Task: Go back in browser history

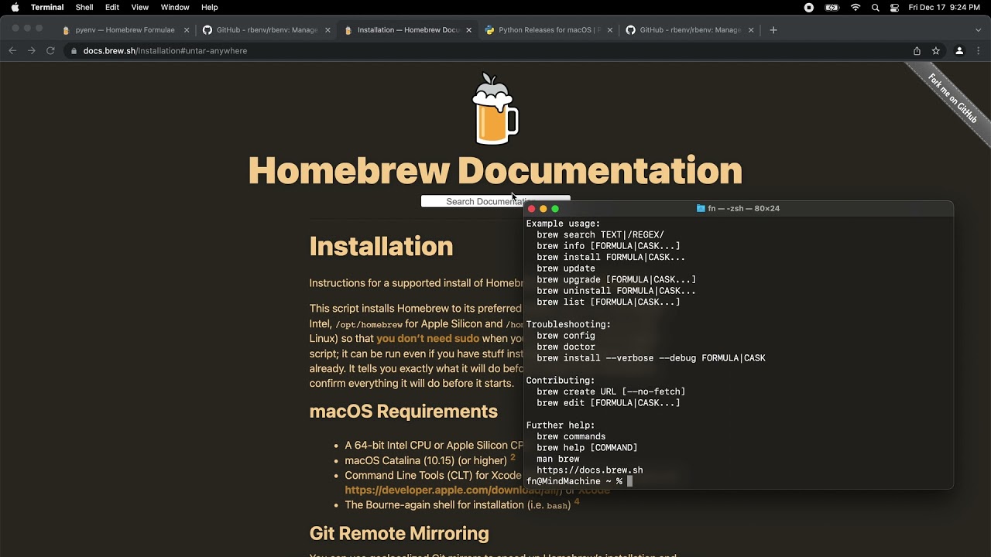Action: pos(12,50)
